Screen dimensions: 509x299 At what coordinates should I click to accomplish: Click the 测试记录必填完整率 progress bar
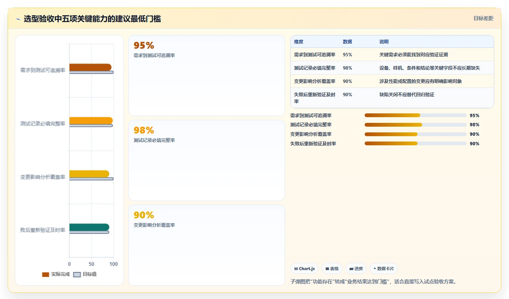coord(416,125)
